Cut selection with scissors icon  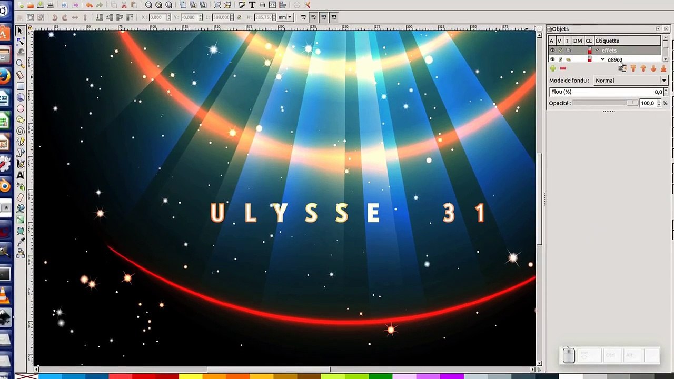(124, 5)
